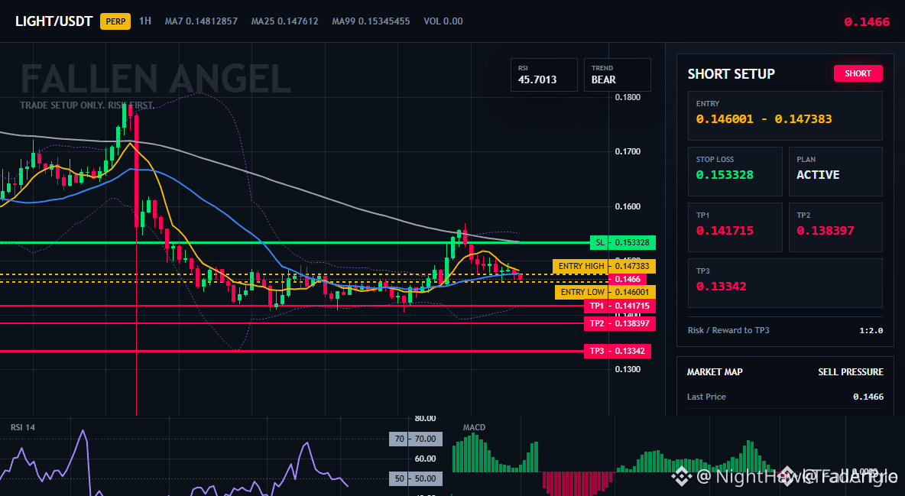The width and height of the screenshot is (905, 496).
Task: Click the LIGHT/USDT pair title
Action: click(54, 21)
